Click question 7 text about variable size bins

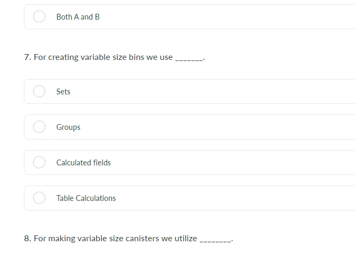coord(114,57)
